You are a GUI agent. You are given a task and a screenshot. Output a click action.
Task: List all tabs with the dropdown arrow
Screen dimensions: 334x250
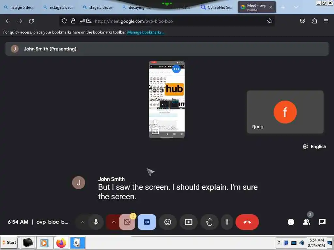click(296, 7)
